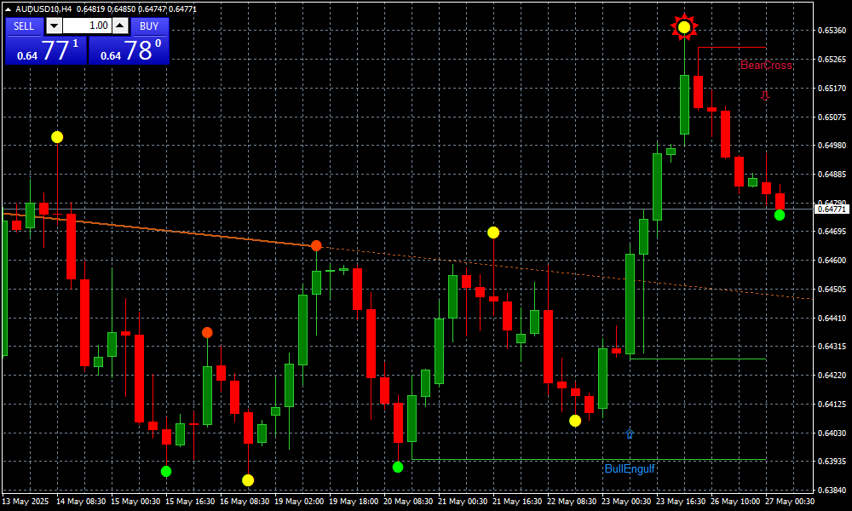
Task: Click the blue BullEngulf up arrow
Action: click(x=630, y=434)
